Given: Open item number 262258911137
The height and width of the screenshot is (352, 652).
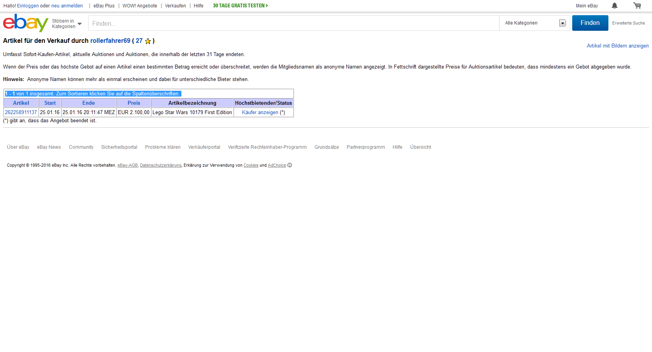Looking at the screenshot, I should click(21, 112).
